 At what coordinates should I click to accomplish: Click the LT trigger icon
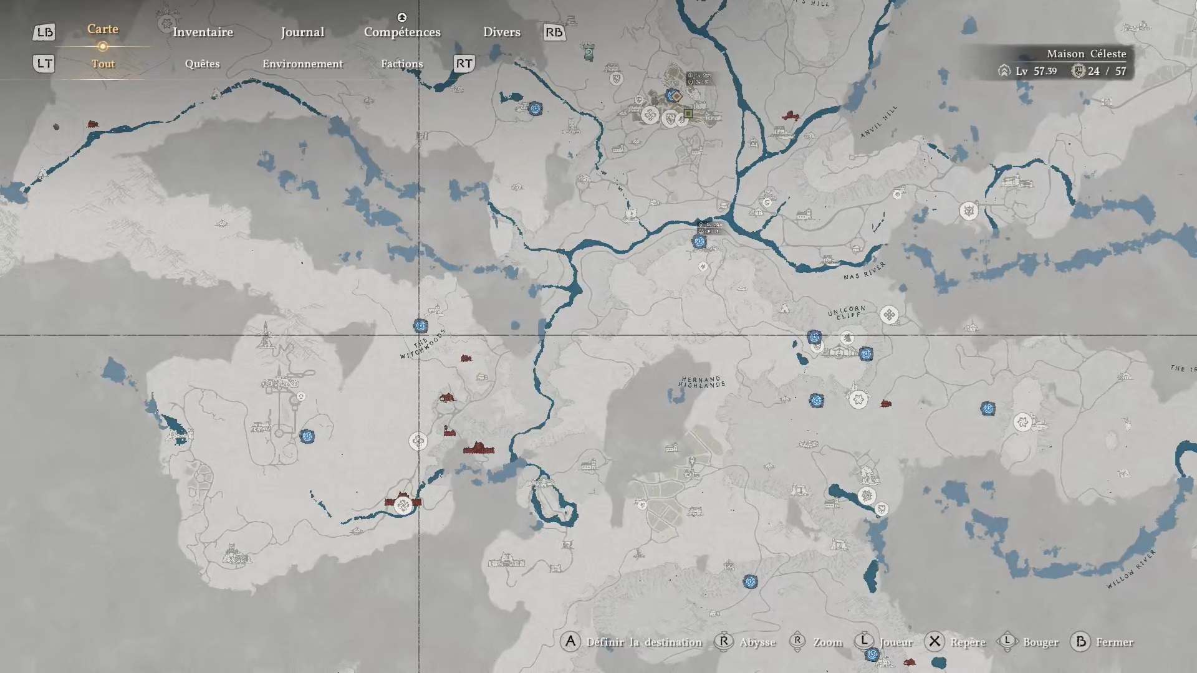[x=44, y=64]
